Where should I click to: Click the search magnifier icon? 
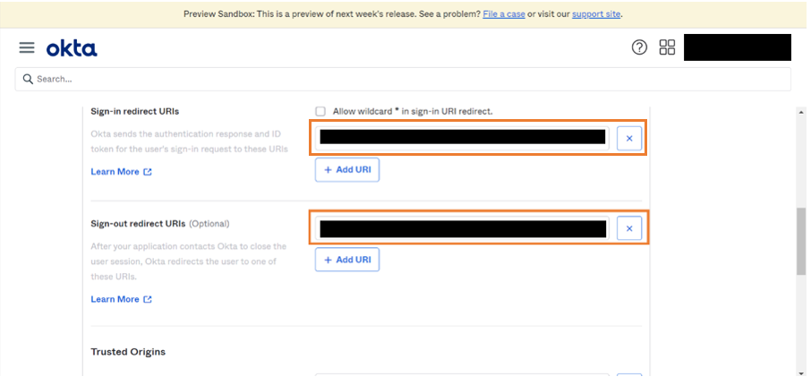(x=28, y=79)
